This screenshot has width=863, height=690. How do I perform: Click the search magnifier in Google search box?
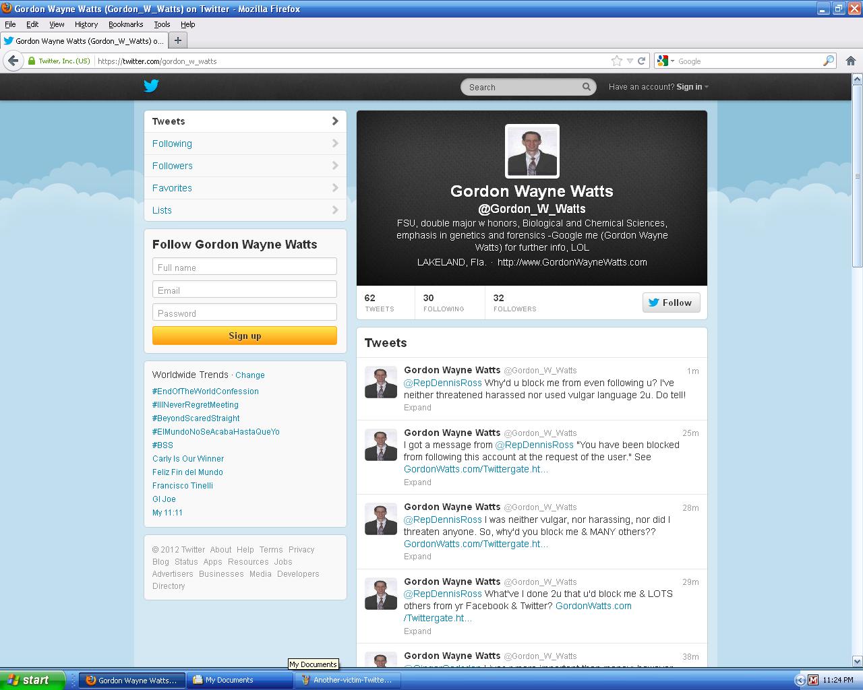coord(829,61)
